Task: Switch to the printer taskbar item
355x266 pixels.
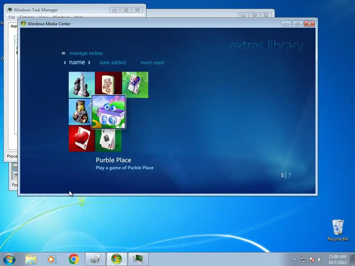Action: (95, 259)
